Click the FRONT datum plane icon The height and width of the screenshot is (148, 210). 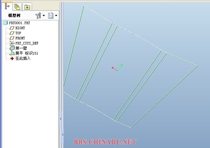pyautogui.click(x=12, y=38)
